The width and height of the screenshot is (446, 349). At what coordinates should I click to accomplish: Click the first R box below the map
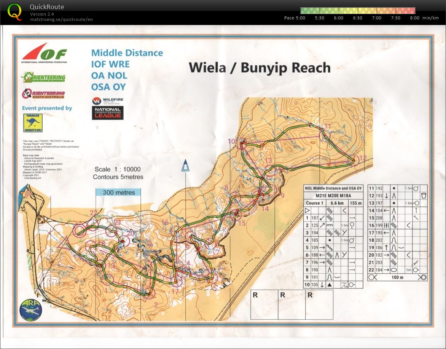coord(264,304)
